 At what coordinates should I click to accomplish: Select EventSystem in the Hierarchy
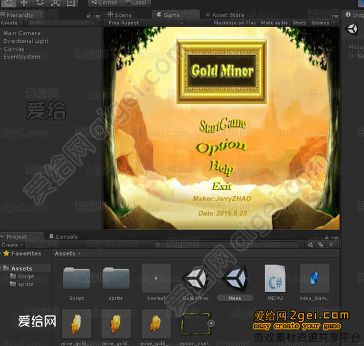[x=21, y=57]
